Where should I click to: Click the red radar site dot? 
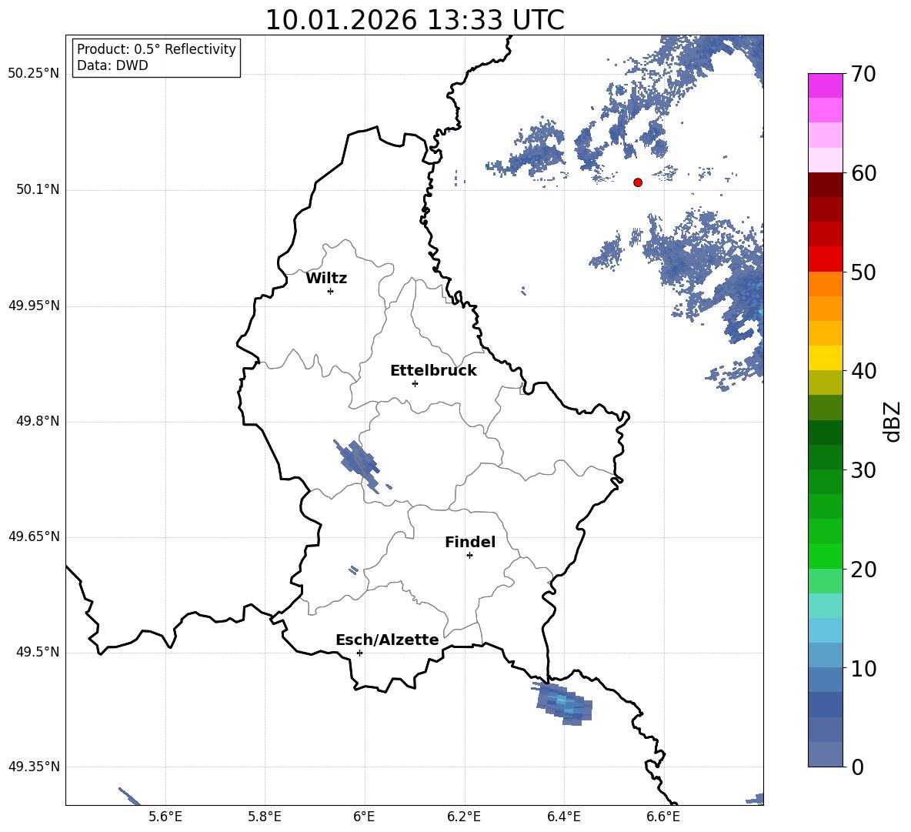click(x=638, y=182)
